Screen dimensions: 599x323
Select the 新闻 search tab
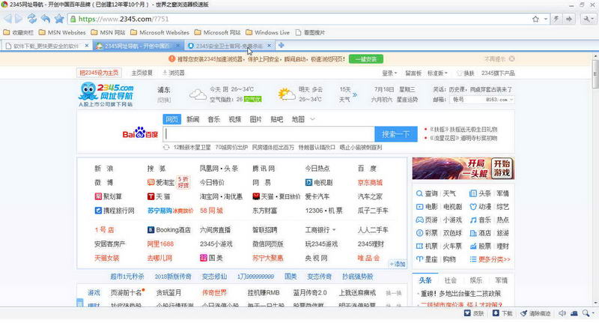(193, 119)
